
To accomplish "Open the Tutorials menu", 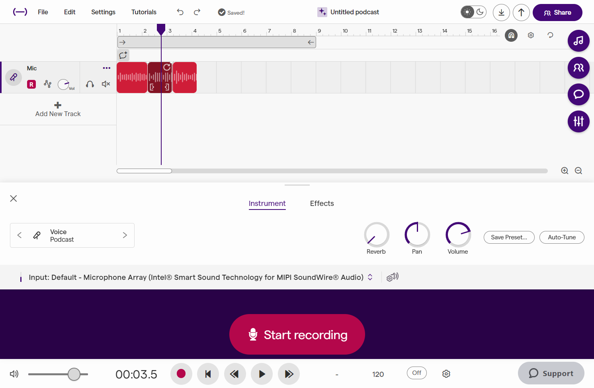I will [x=144, y=12].
